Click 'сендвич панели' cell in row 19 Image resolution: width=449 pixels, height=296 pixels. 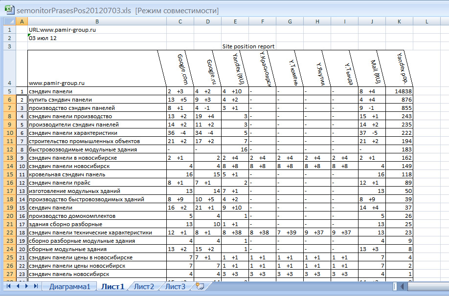pos(97,208)
